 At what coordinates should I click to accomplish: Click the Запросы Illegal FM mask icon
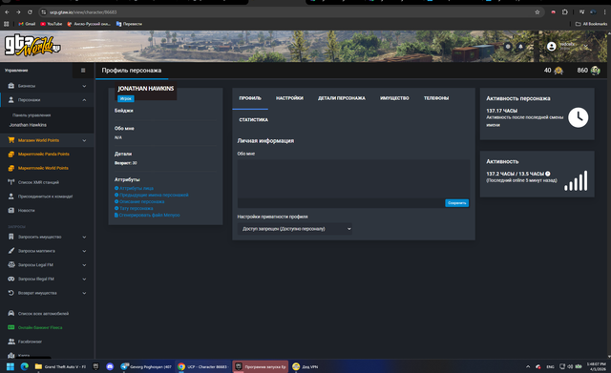coord(11,279)
